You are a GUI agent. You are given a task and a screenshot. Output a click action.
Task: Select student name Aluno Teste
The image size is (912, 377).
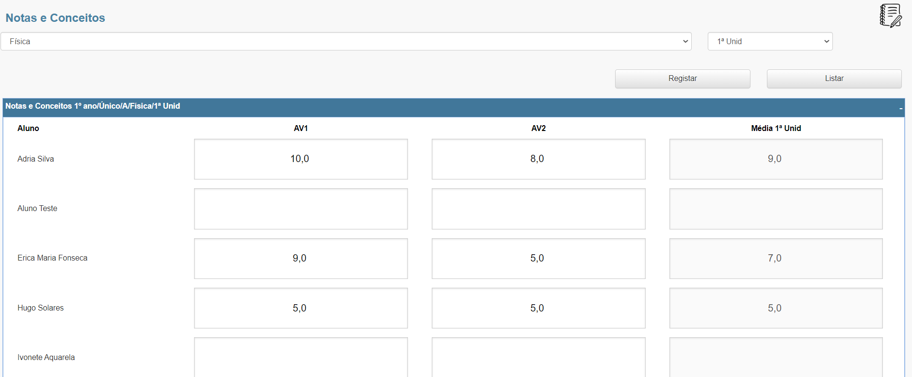(x=37, y=208)
